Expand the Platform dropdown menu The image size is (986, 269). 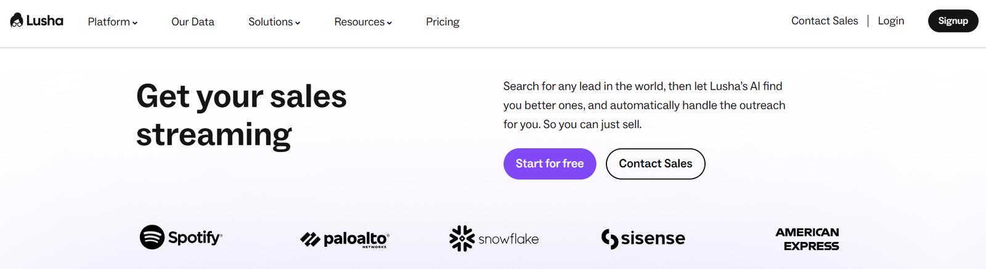point(112,22)
